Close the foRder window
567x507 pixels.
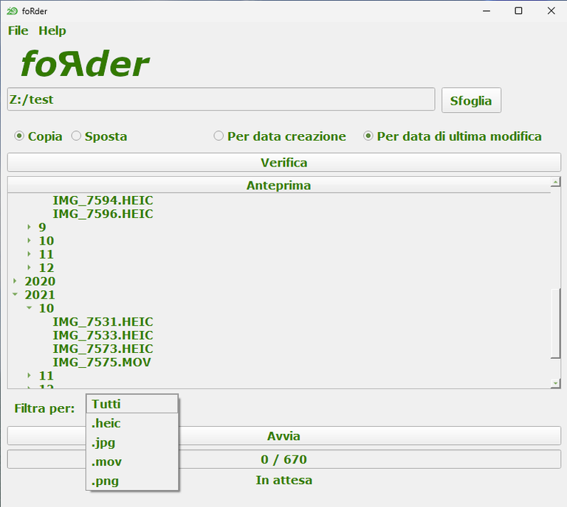[551, 11]
